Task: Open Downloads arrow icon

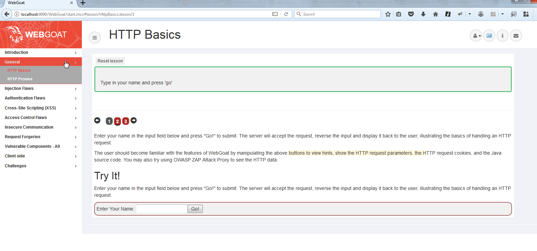Action: click(423, 14)
